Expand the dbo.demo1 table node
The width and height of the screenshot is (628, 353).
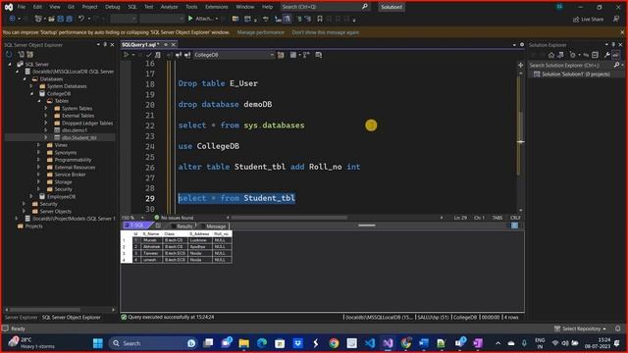click(x=46, y=130)
